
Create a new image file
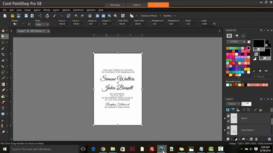click(5, 16)
